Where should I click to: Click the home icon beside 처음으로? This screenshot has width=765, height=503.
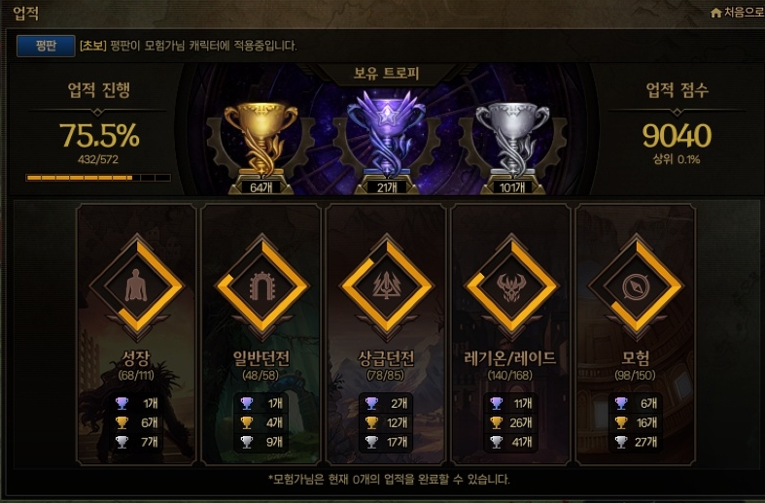coord(715,13)
